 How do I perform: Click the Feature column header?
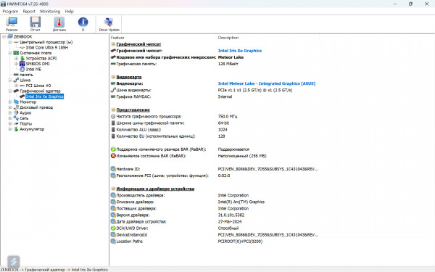click(x=117, y=38)
